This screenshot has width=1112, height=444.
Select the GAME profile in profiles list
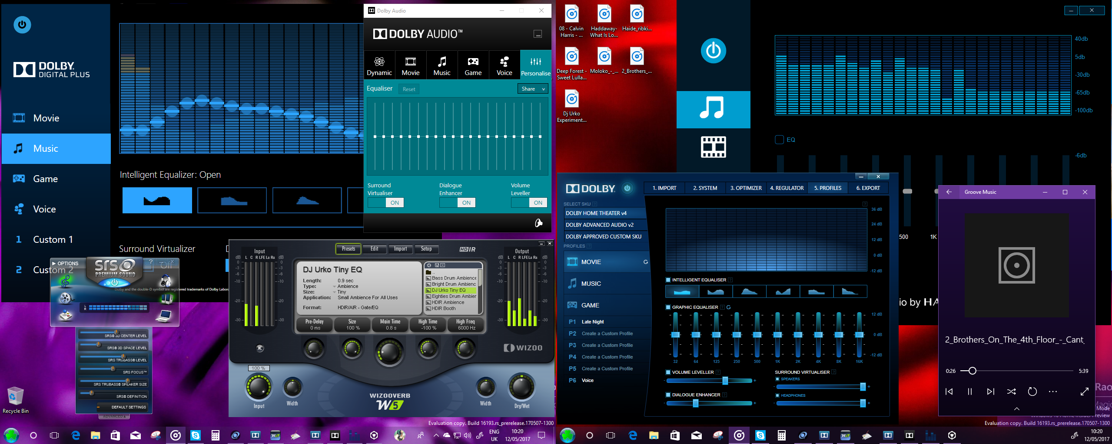[x=607, y=305]
